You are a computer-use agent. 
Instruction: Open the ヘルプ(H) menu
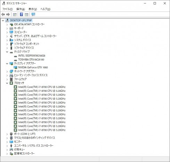(x=46, y=9)
